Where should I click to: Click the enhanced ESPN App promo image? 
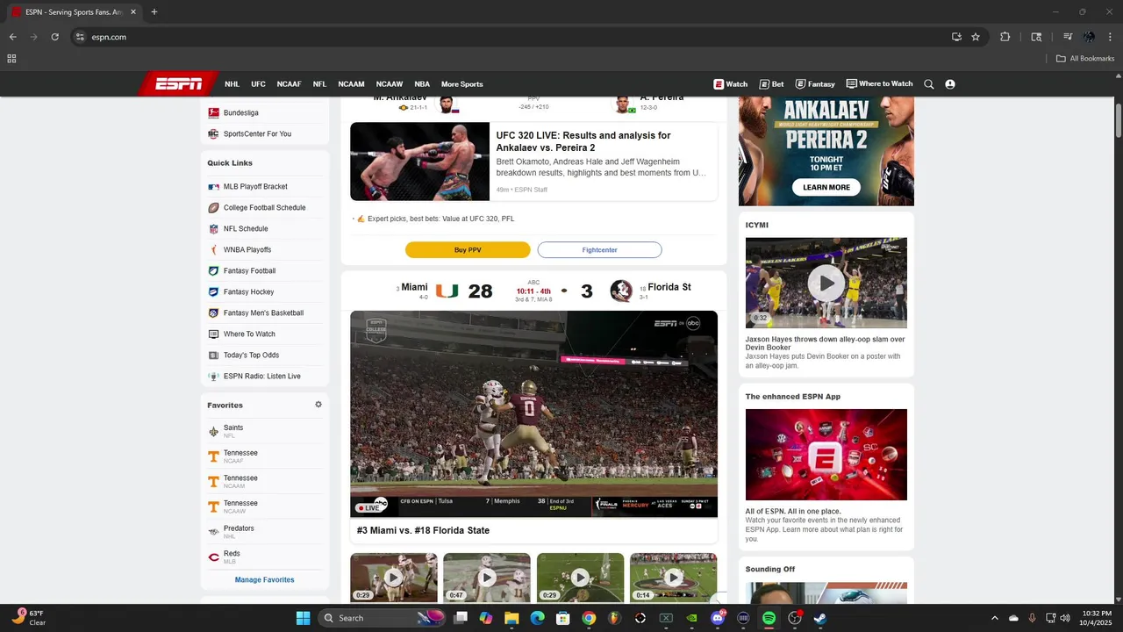826,455
